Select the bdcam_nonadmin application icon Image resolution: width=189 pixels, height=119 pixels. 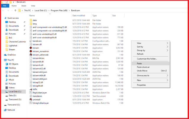coord(31,51)
